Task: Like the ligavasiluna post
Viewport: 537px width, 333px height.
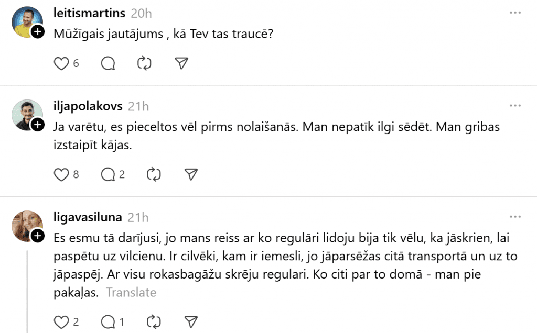Action: [x=62, y=321]
